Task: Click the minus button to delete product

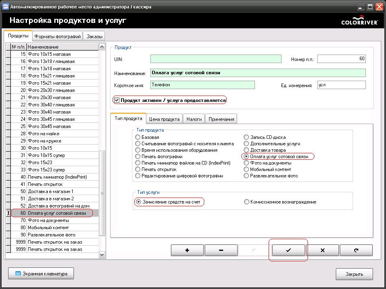Action: coord(221,250)
